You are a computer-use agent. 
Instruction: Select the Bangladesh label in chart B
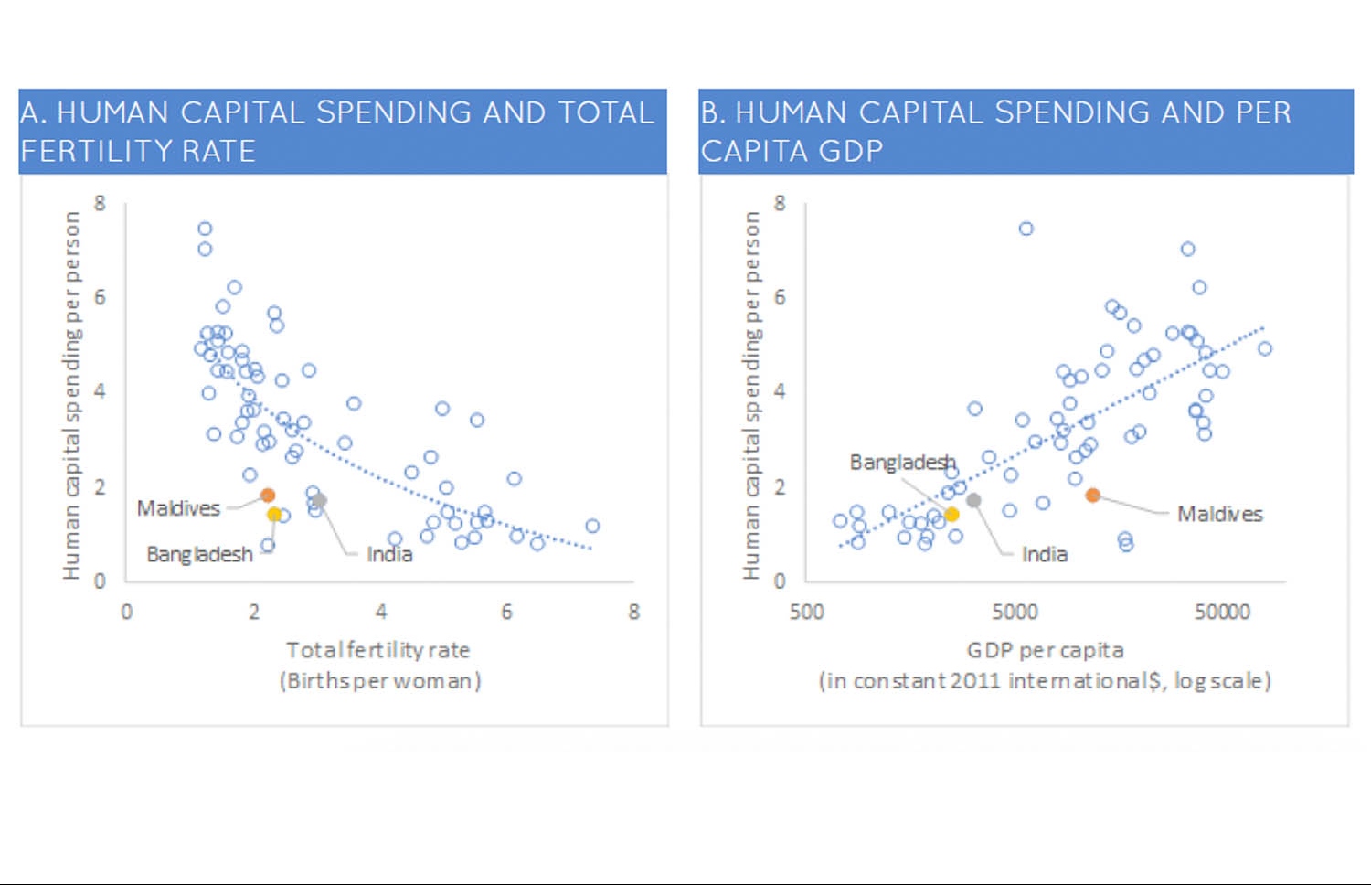[902, 463]
